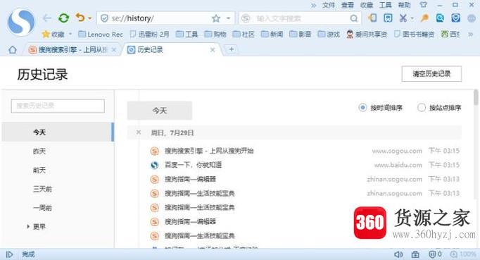Click the blue square icon left of scissors

click(x=388, y=18)
